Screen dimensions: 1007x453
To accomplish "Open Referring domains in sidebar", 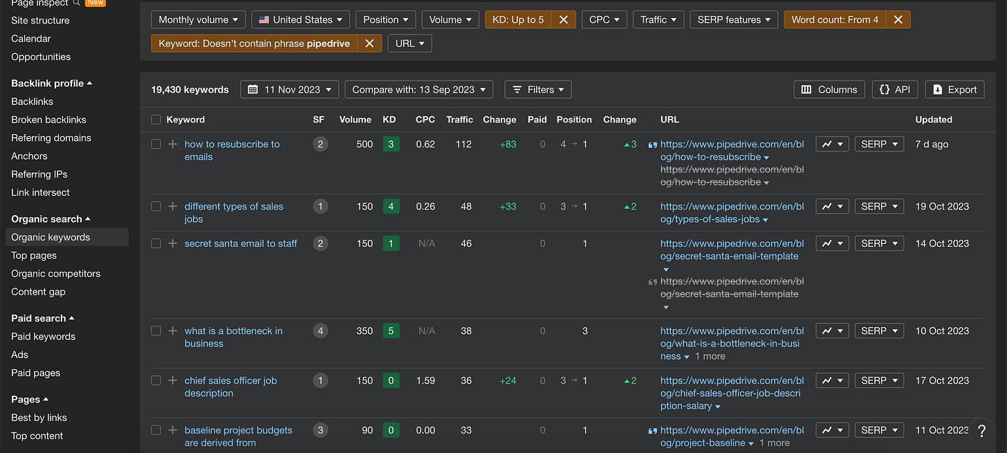I will pos(51,138).
